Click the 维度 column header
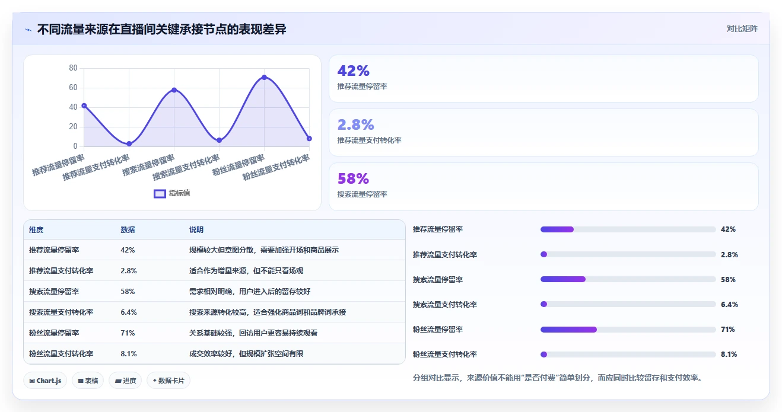Image resolution: width=782 pixels, height=412 pixels. (x=36, y=230)
